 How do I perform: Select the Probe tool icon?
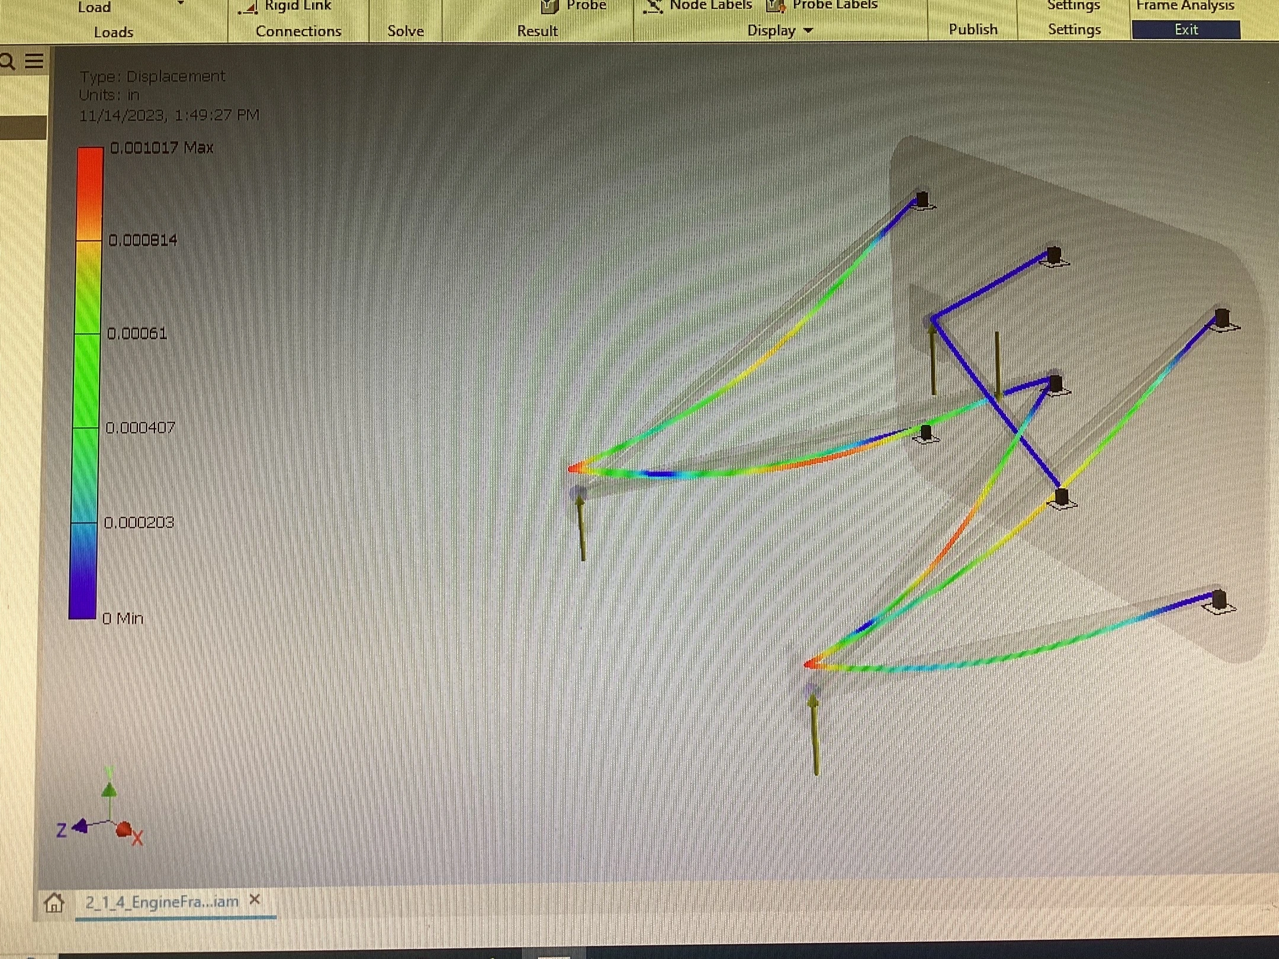549,7
